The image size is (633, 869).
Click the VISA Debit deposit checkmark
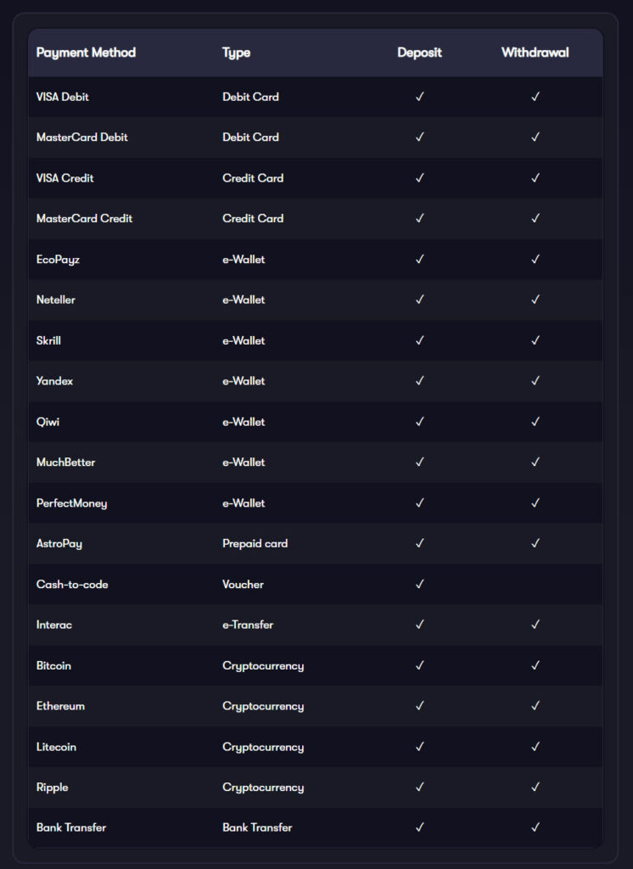(420, 97)
